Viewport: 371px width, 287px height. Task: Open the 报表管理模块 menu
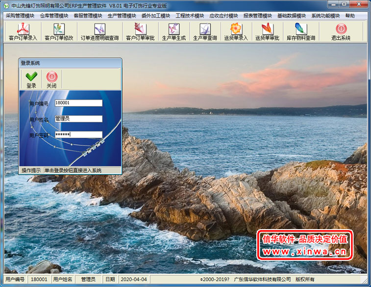pyautogui.click(x=258, y=16)
